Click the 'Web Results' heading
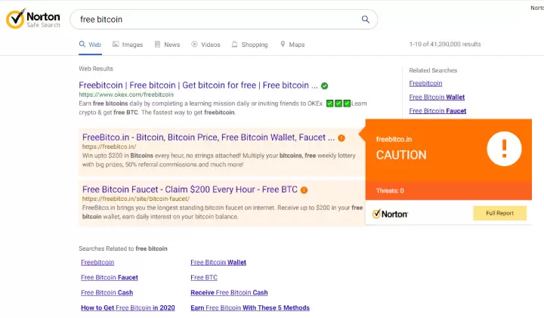The width and height of the screenshot is (544, 318). tap(96, 69)
